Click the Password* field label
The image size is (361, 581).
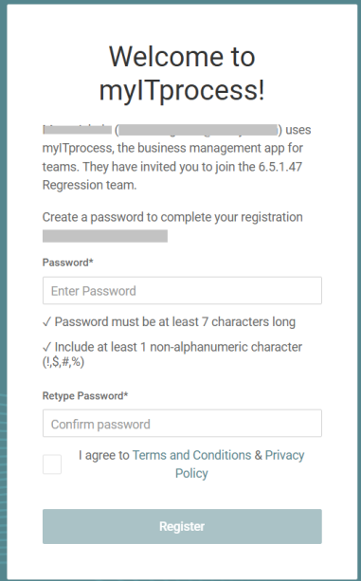[x=68, y=263]
